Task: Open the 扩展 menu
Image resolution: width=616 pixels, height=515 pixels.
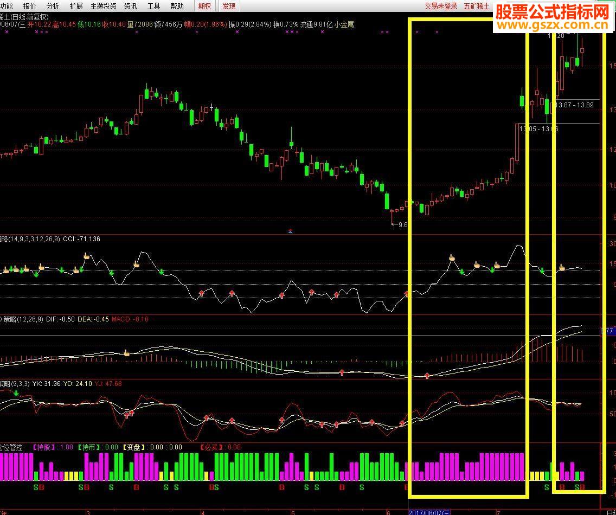Action: [76, 6]
